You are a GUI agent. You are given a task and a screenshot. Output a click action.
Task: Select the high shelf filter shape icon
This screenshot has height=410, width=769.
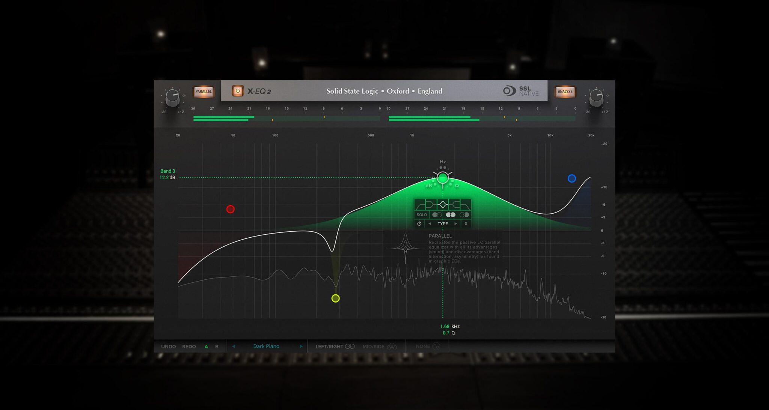(x=454, y=204)
